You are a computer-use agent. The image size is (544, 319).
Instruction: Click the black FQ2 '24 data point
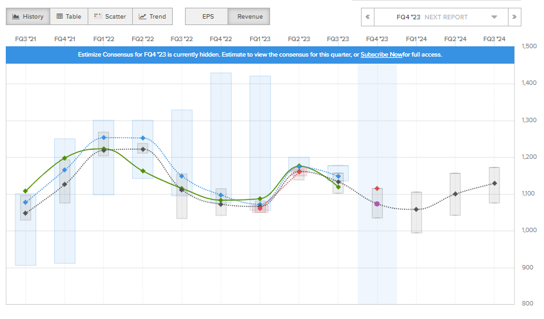(455, 194)
